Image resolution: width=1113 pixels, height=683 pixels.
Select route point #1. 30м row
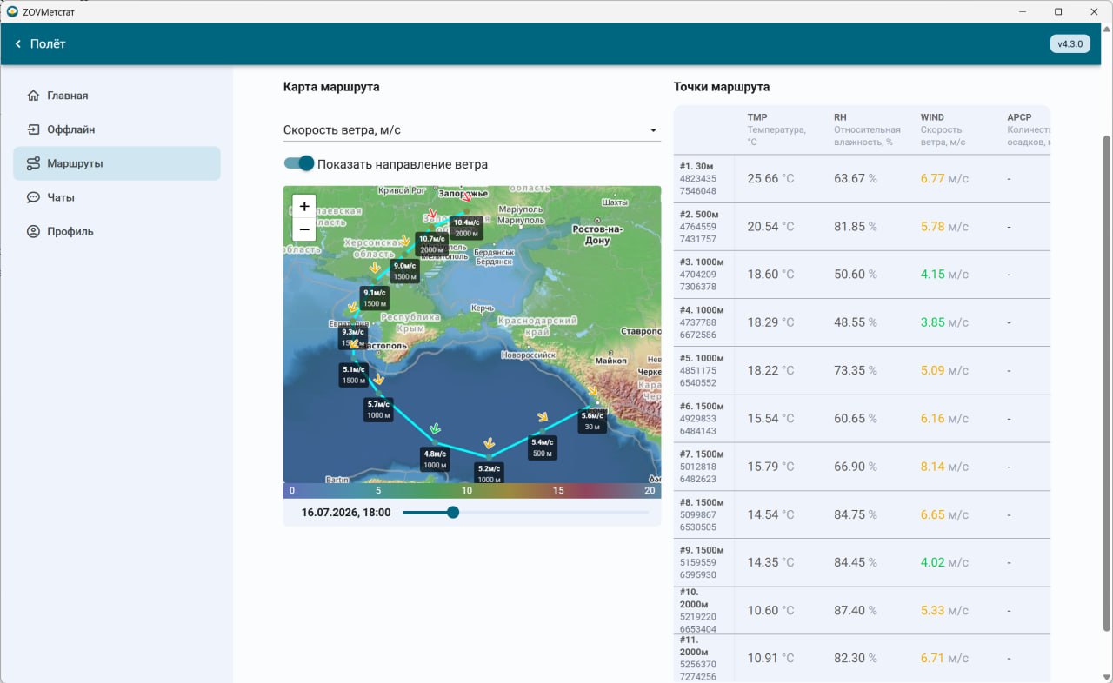862,178
